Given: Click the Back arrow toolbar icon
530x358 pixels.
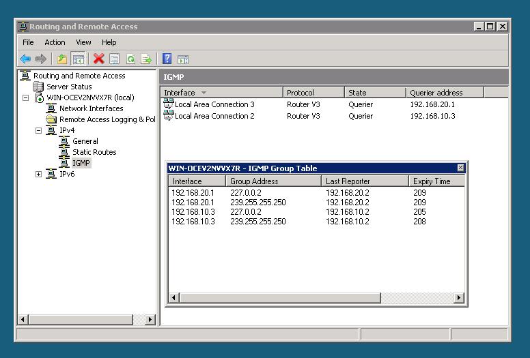Looking at the screenshot, I should tap(25, 59).
